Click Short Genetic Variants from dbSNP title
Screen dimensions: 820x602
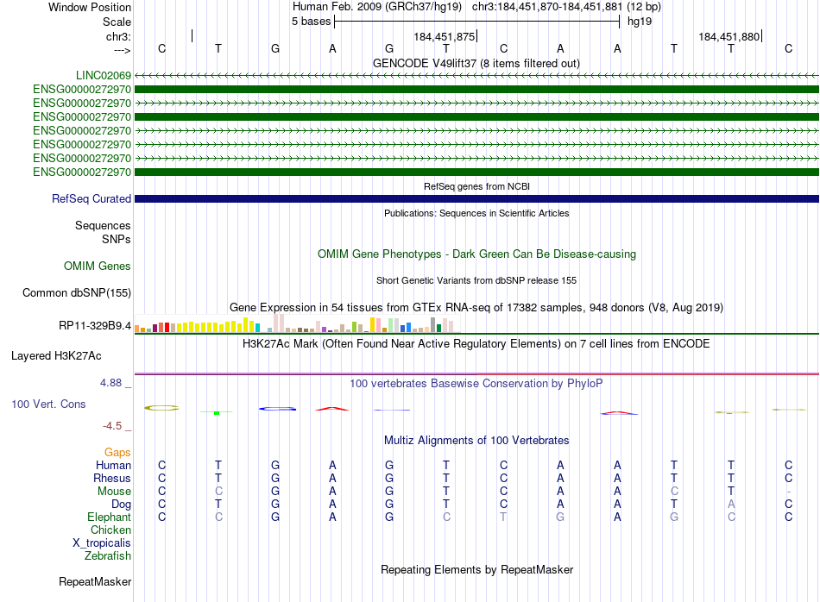[x=476, y=280]
